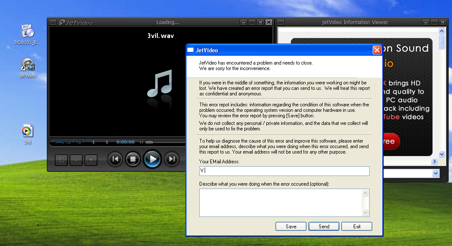Close the JetVideo error dialog
Image resolution: width=452 pixels, height=246 pixels.
[x=377, y=50]
